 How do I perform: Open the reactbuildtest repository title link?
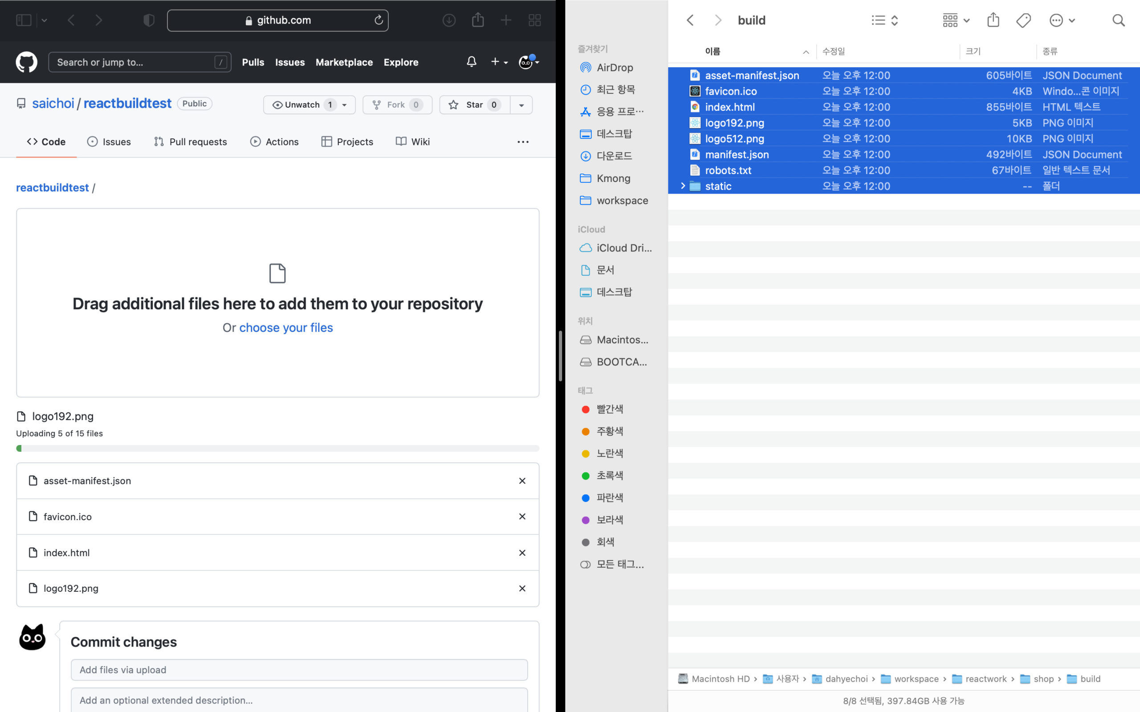click(127, 104)
